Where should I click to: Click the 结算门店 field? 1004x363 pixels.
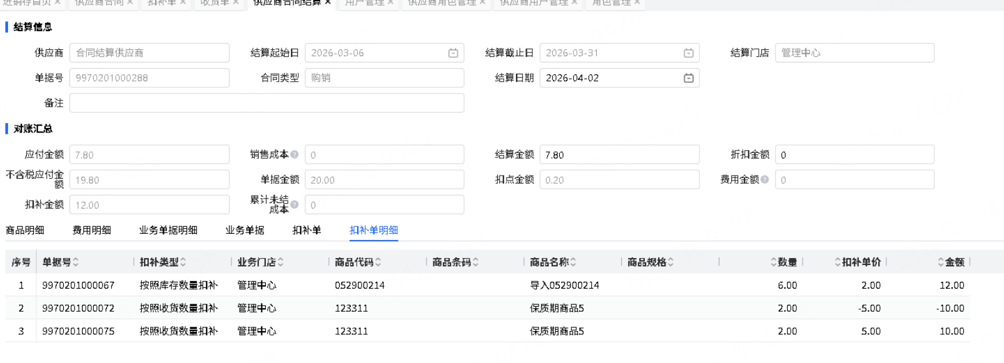(x=854, y=53)
